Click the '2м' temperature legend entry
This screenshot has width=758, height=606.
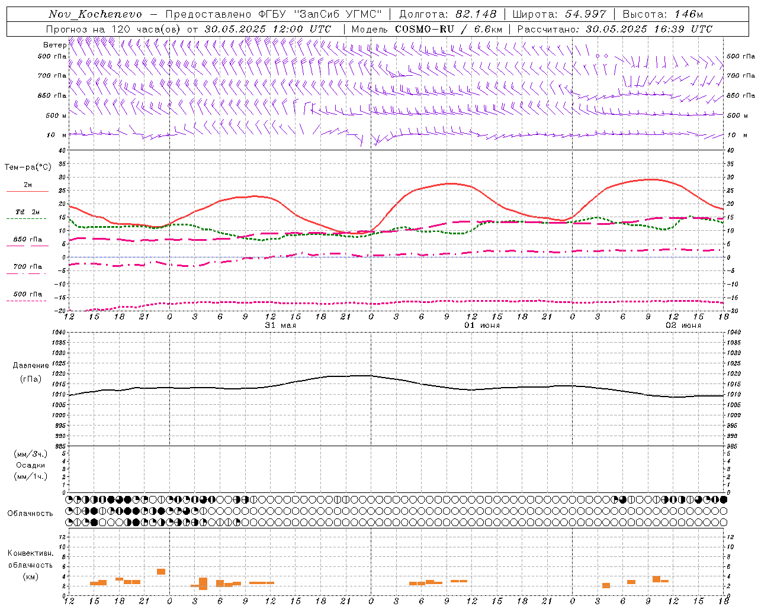click(x=28, y=185)
